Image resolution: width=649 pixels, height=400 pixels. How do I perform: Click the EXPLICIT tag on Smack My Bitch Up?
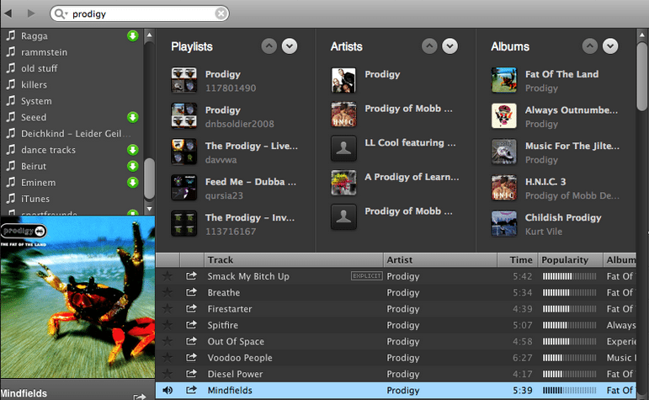[x=366, y=275]
